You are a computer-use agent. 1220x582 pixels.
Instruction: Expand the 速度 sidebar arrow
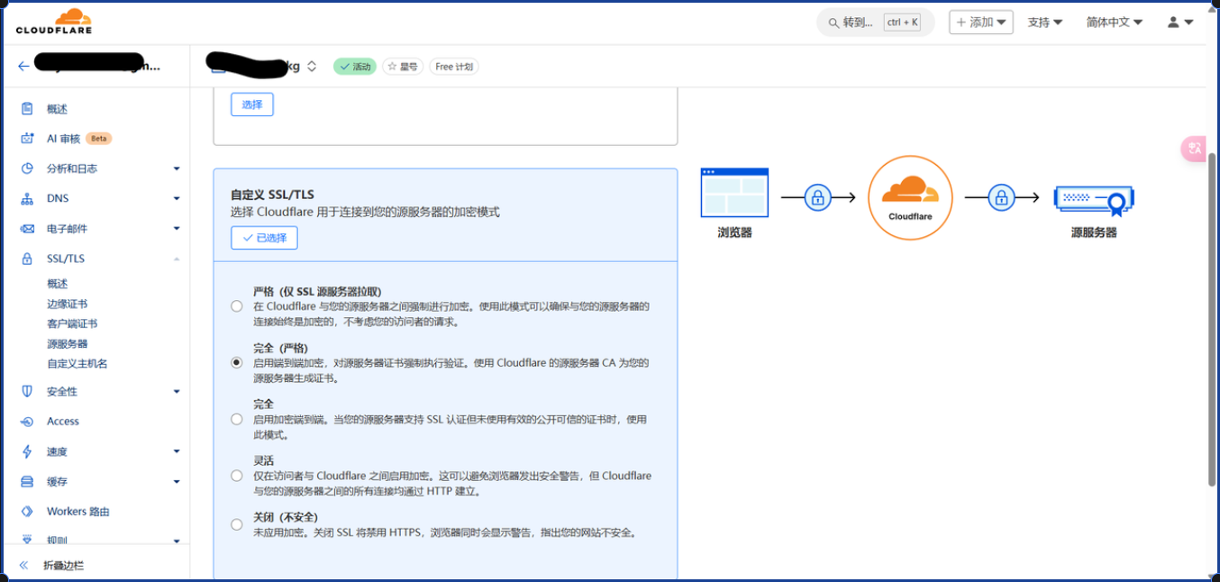point(177,451)
